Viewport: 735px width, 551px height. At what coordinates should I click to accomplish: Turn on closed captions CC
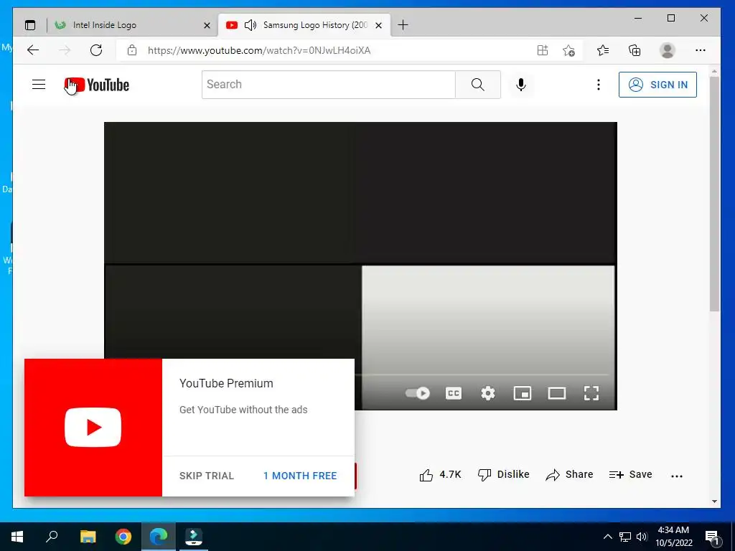[x=454, y=393]
